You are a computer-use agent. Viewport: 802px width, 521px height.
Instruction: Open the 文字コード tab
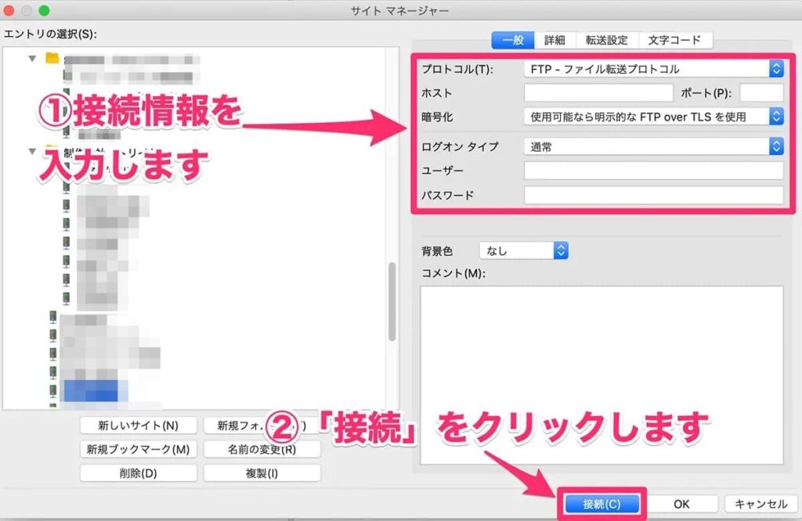tap(674, 40)
